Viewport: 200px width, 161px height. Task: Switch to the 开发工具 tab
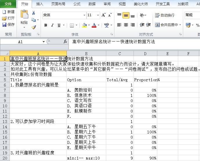(x=163, y=4)
